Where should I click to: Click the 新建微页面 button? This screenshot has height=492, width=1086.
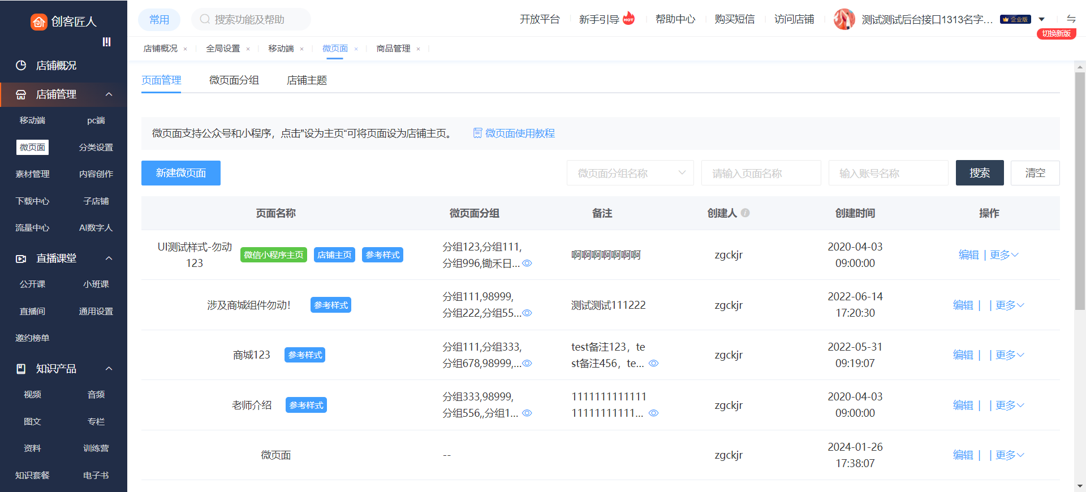point(180,173)
